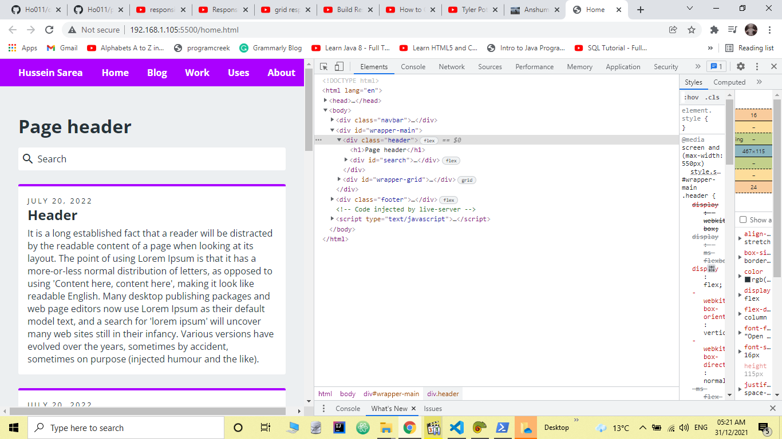Open the Gmail bookmark
The height and width of the screenshot is (439, 782).
[x=62, y=48]
